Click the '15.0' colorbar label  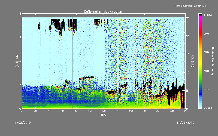pos(206,52)
